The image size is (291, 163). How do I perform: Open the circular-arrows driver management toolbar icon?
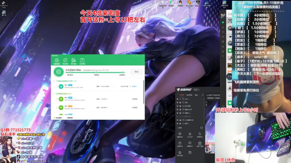pos(65,60)
